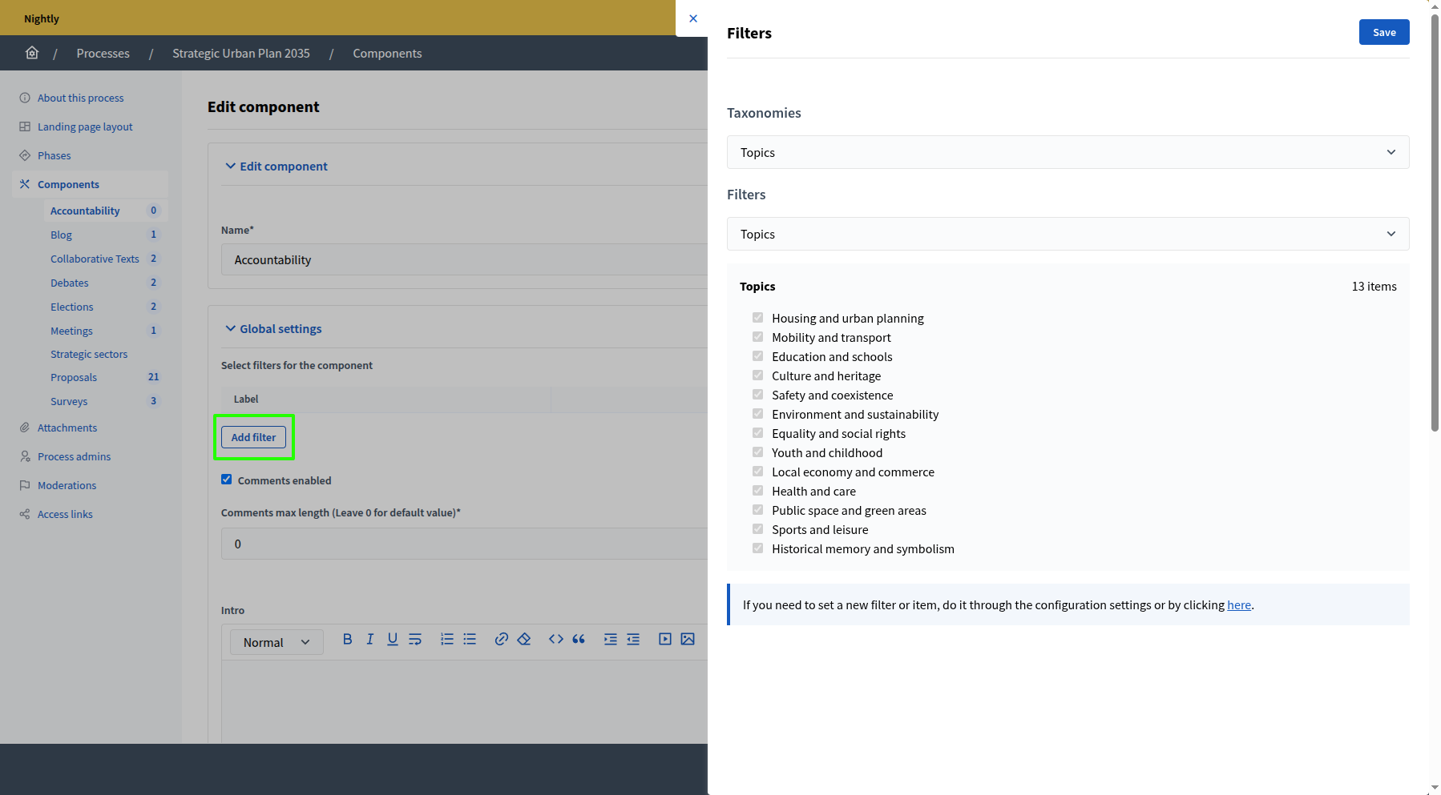This screenshot has width=1441, height=795.
Task: Open the Normal text style dropdown
Action: (x=276, y=641)
